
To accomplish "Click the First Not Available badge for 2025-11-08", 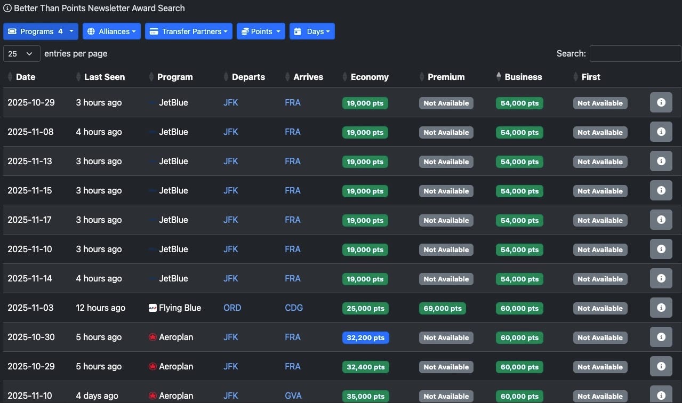I will pyautogui.click(x=600, y=132).
